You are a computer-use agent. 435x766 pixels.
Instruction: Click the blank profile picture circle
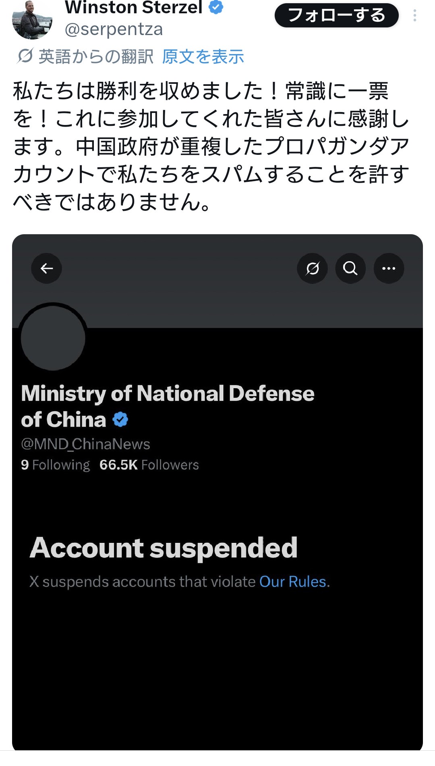pos(53,338)
